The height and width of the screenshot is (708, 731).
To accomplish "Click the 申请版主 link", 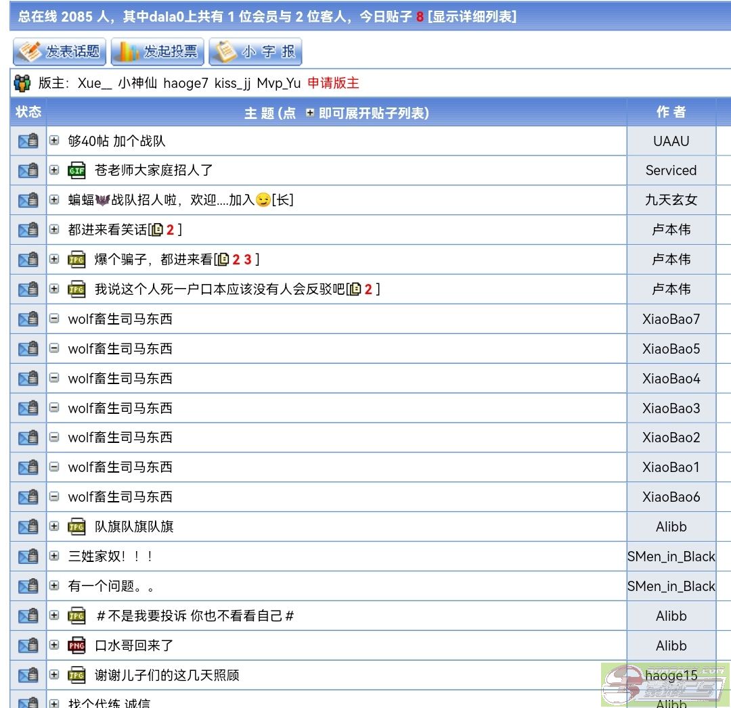I will tap(333, 83).
